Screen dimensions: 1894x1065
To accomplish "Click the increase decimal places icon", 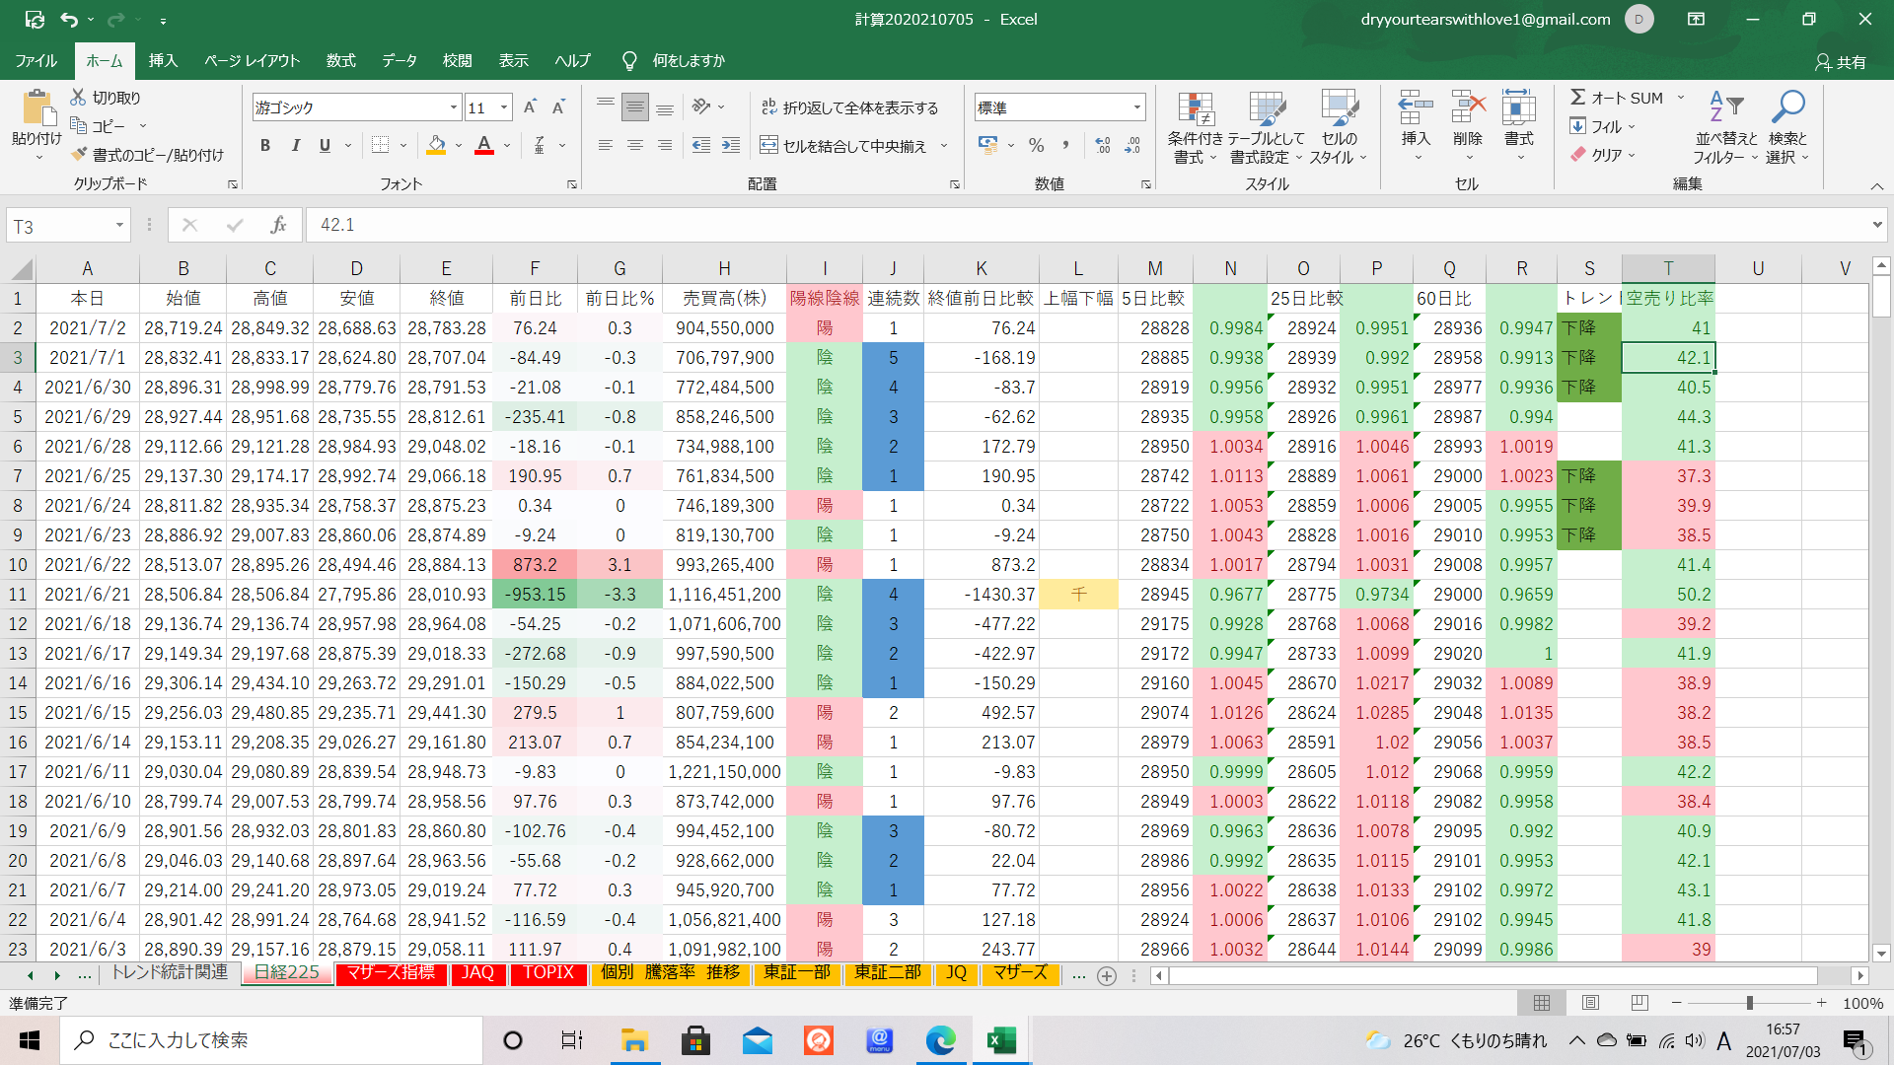I will pyautogui.click(x=1103, y=146).
